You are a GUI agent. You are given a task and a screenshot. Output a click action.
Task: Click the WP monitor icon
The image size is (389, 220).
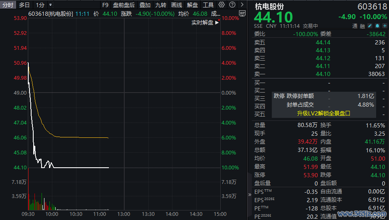point(242,13)
